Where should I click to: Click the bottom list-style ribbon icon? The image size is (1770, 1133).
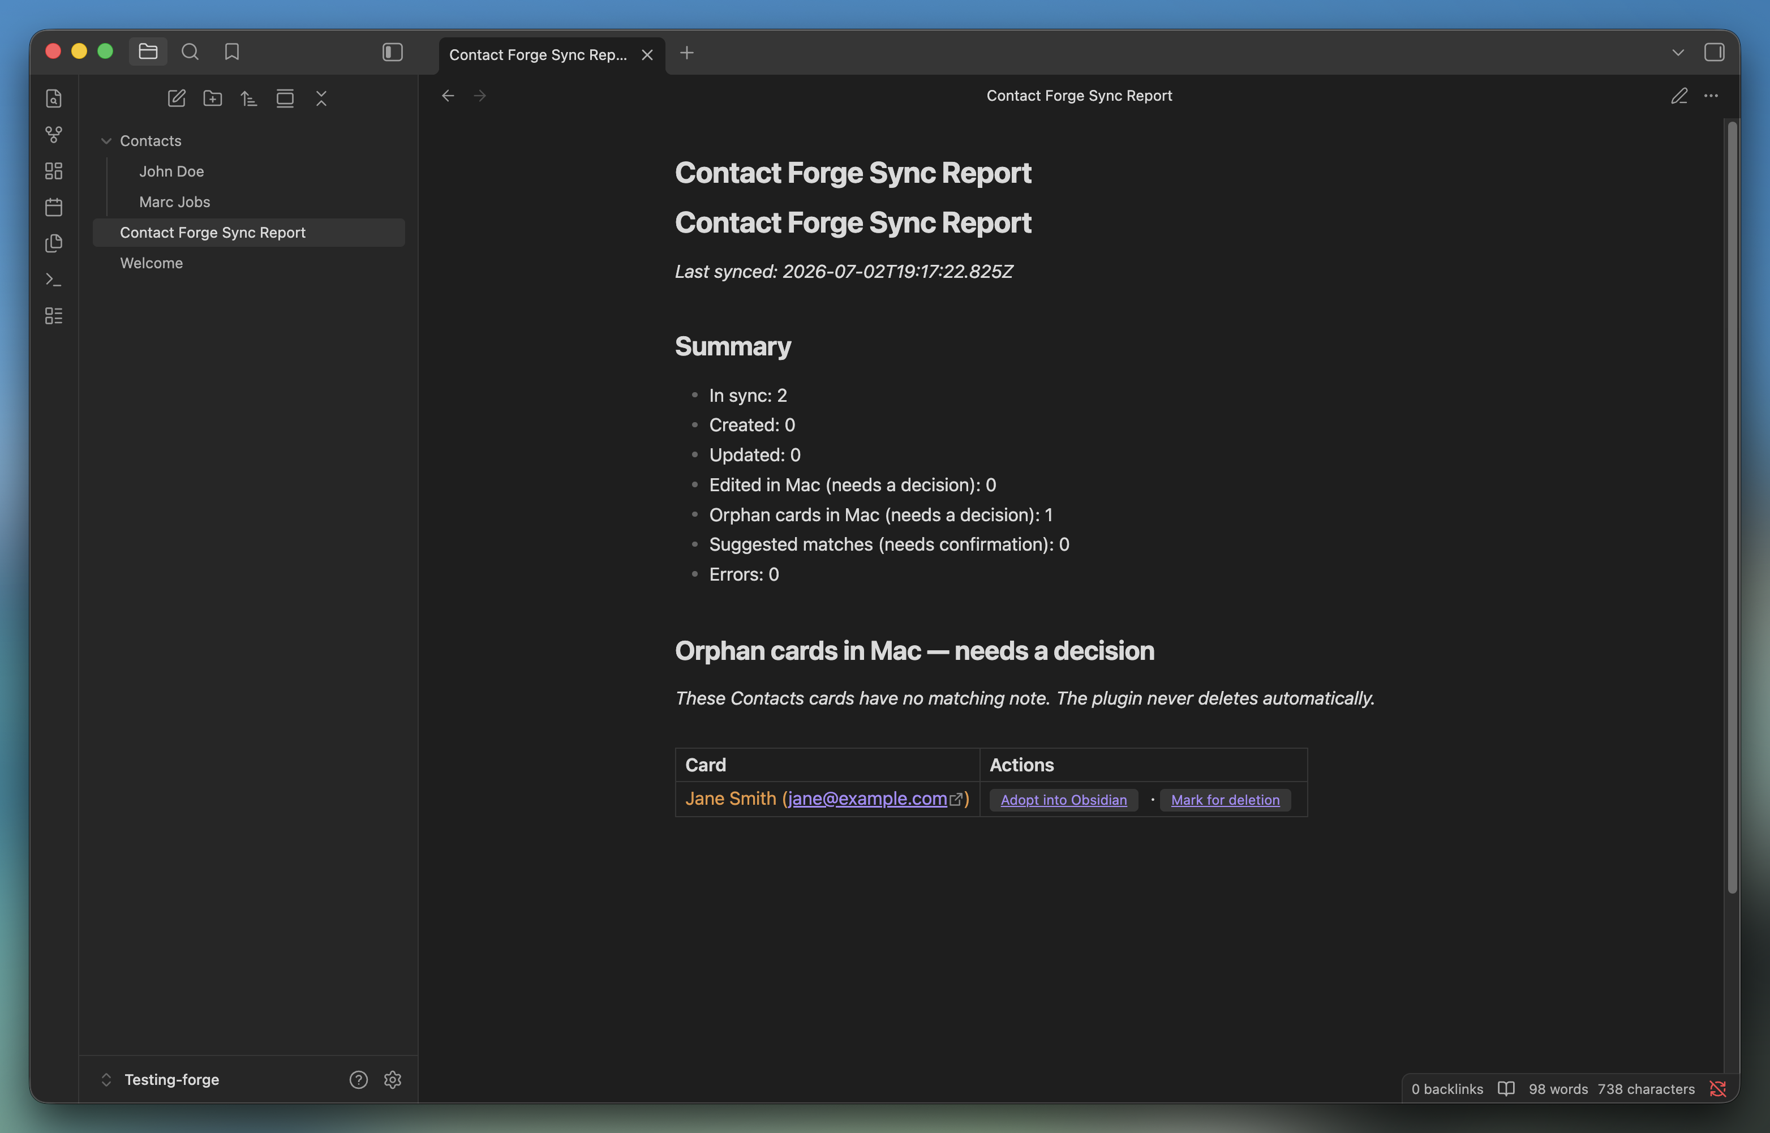pos(54,316)
